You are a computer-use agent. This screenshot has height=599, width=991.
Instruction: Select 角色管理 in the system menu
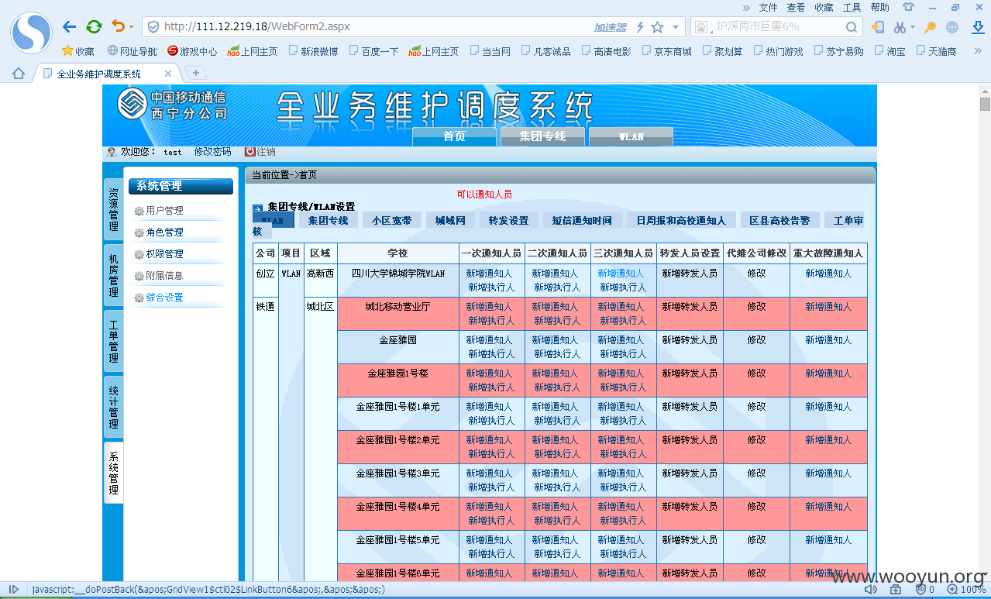(164, 232)
